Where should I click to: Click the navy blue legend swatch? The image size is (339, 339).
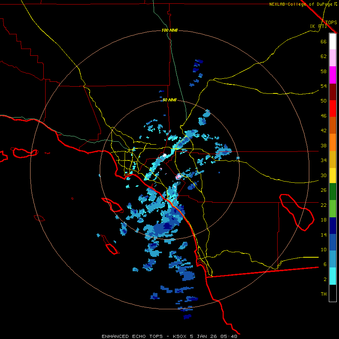coord(333,225)
